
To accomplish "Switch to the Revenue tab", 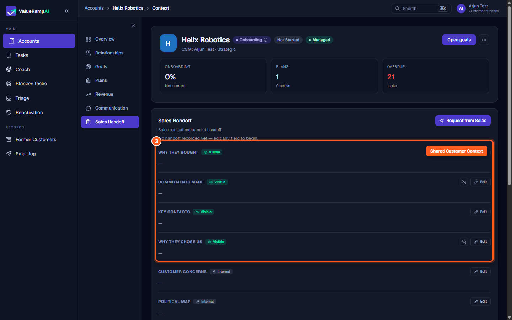I will pos(110,94).
